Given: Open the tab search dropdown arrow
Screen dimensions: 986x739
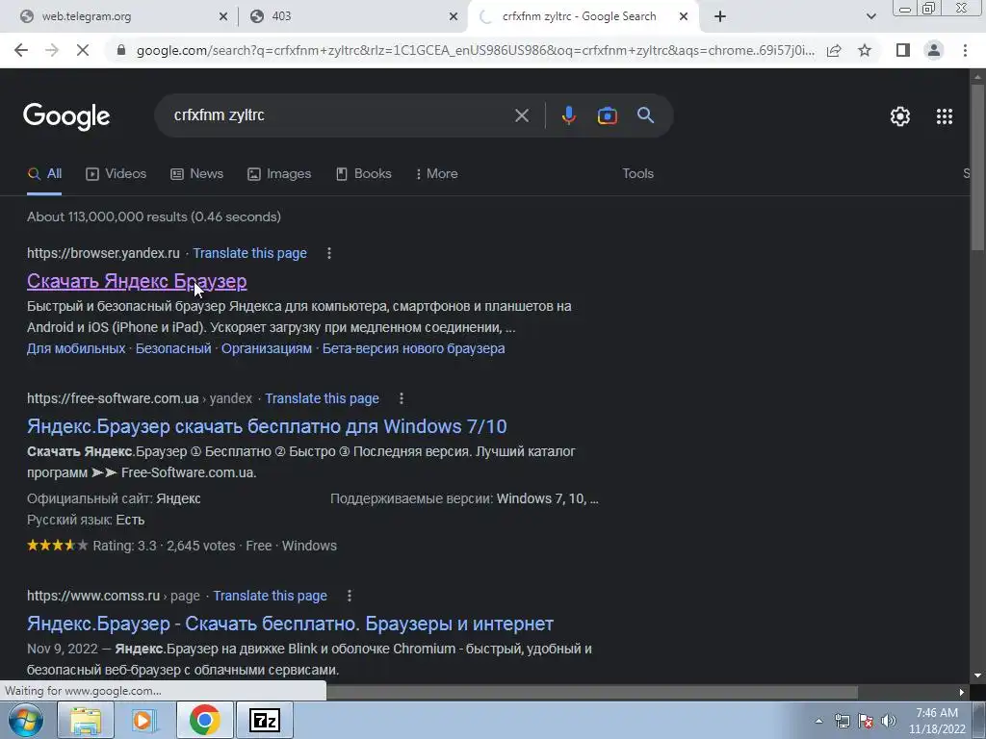Looking at the screenshot, I should point(870,16).
